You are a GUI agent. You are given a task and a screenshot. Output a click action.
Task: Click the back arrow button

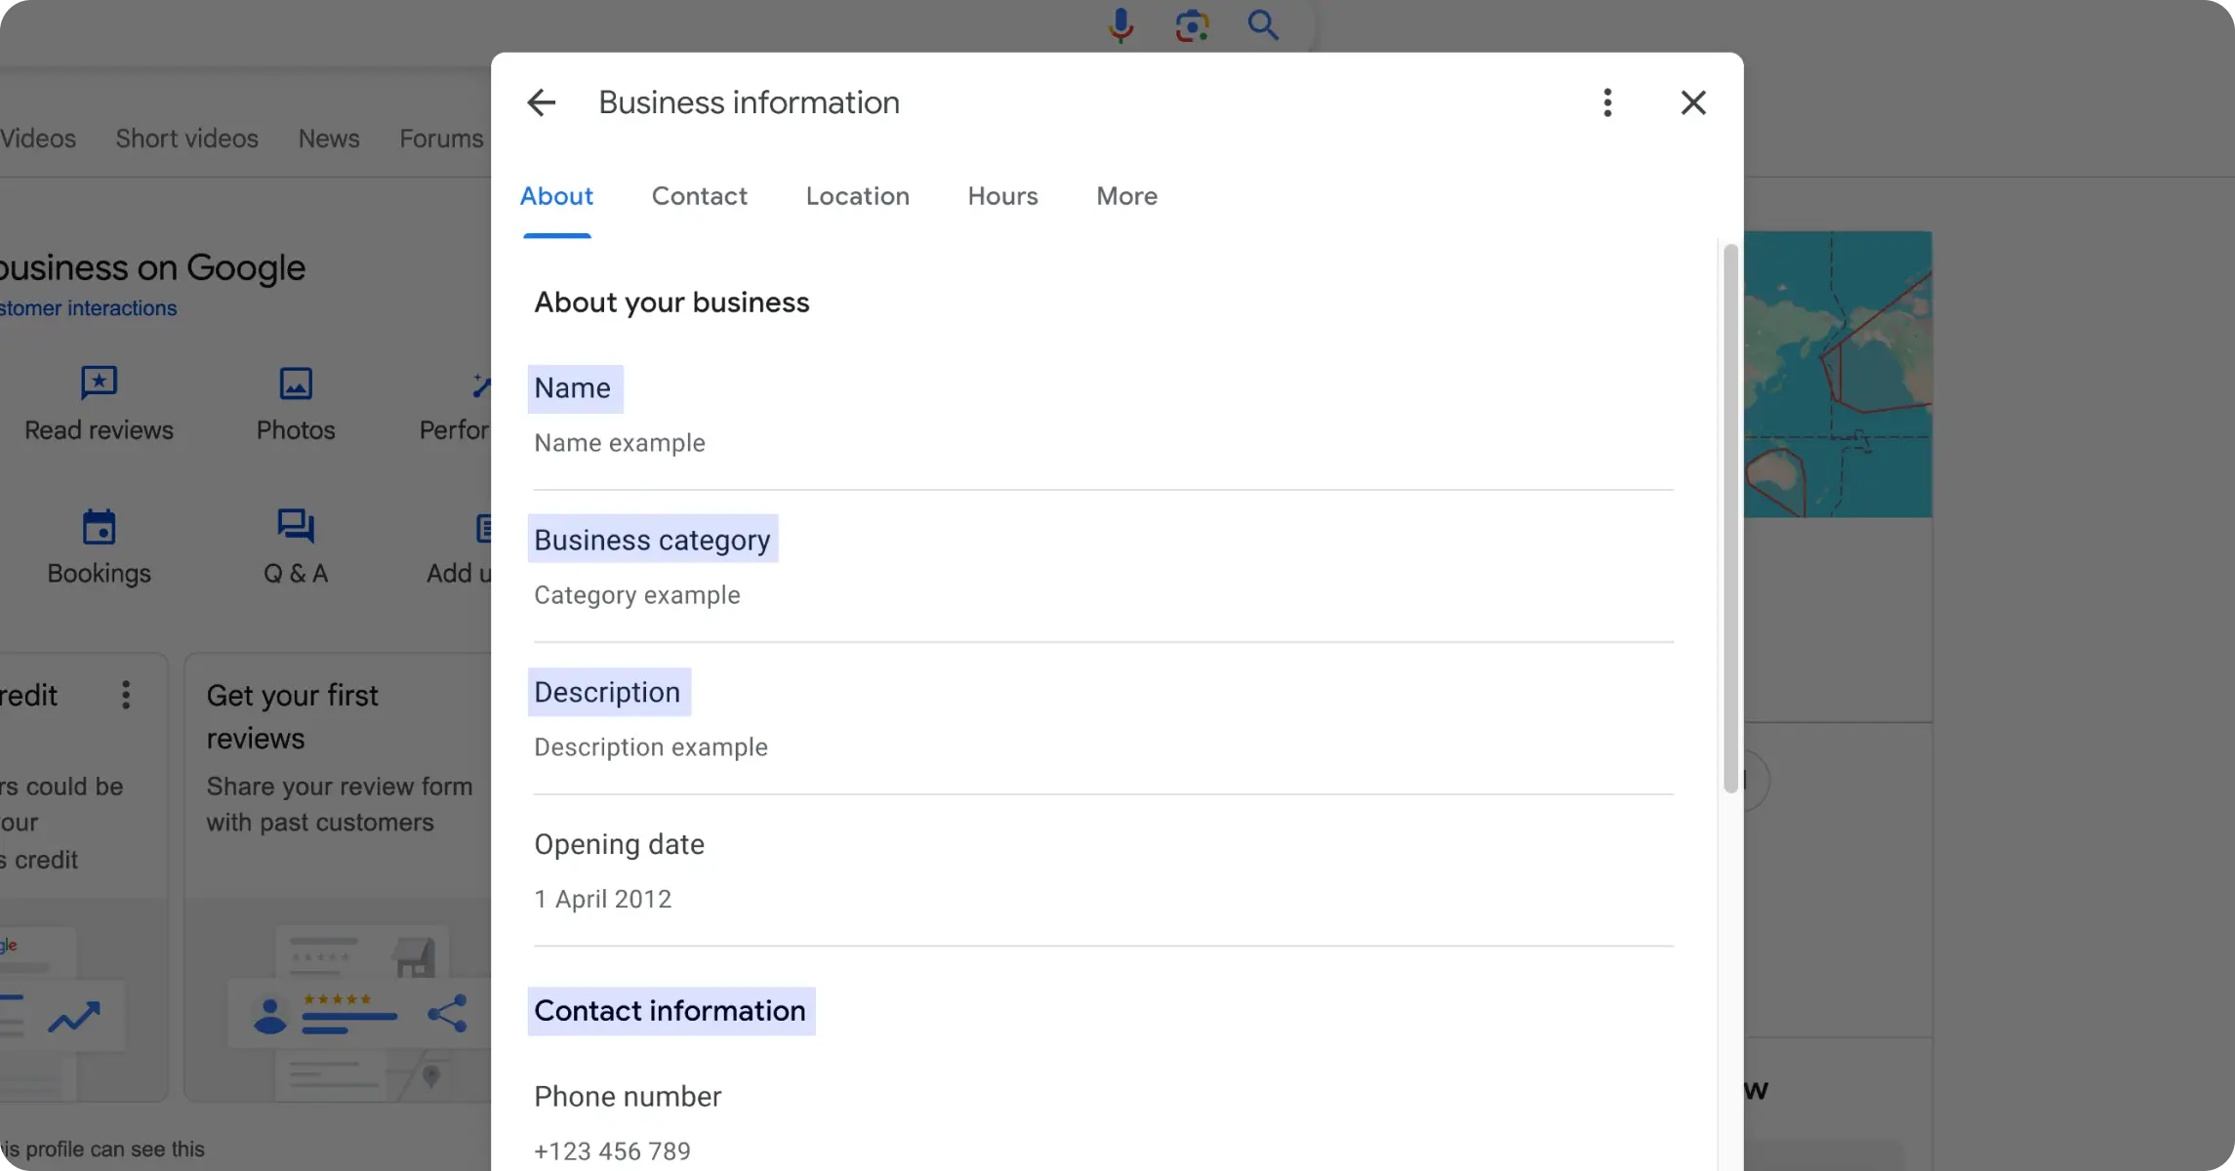pos(543,101)
